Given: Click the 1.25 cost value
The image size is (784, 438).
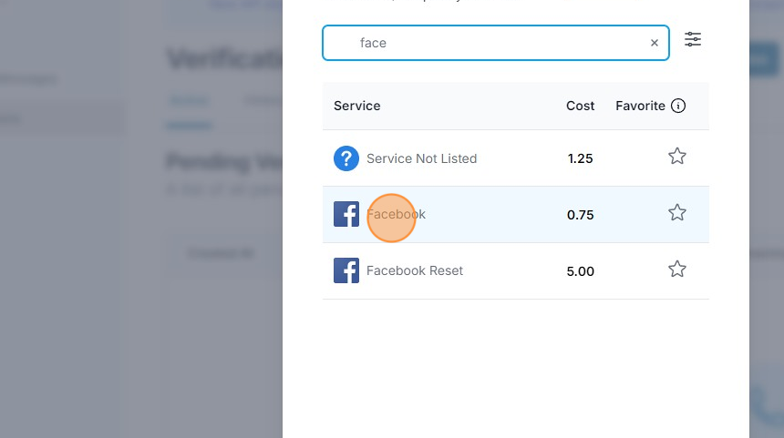Looking at the screenshot, I should point(580,158).
